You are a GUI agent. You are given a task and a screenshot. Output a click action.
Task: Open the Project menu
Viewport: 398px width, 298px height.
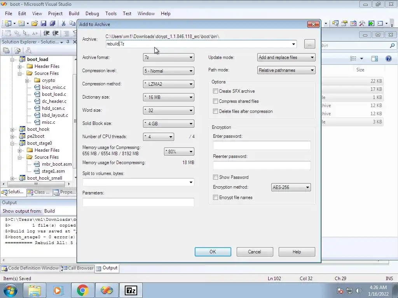coord(55,14)
